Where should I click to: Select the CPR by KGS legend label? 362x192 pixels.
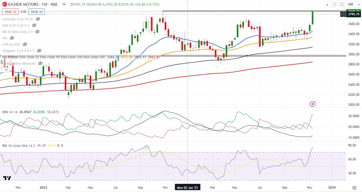click(x=11, y=44)
